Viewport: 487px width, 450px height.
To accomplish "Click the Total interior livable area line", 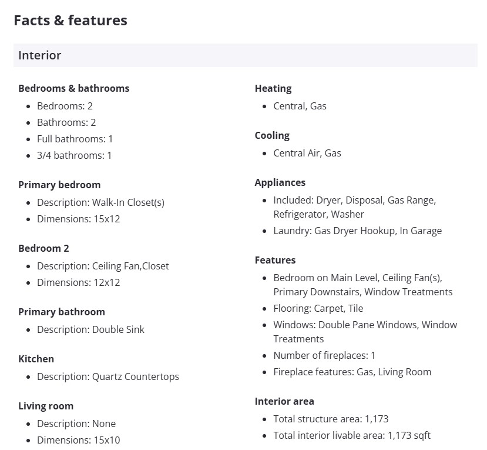I will (x=352, y=435).
